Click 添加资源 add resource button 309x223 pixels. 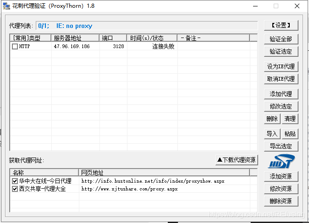click(281, 176)
